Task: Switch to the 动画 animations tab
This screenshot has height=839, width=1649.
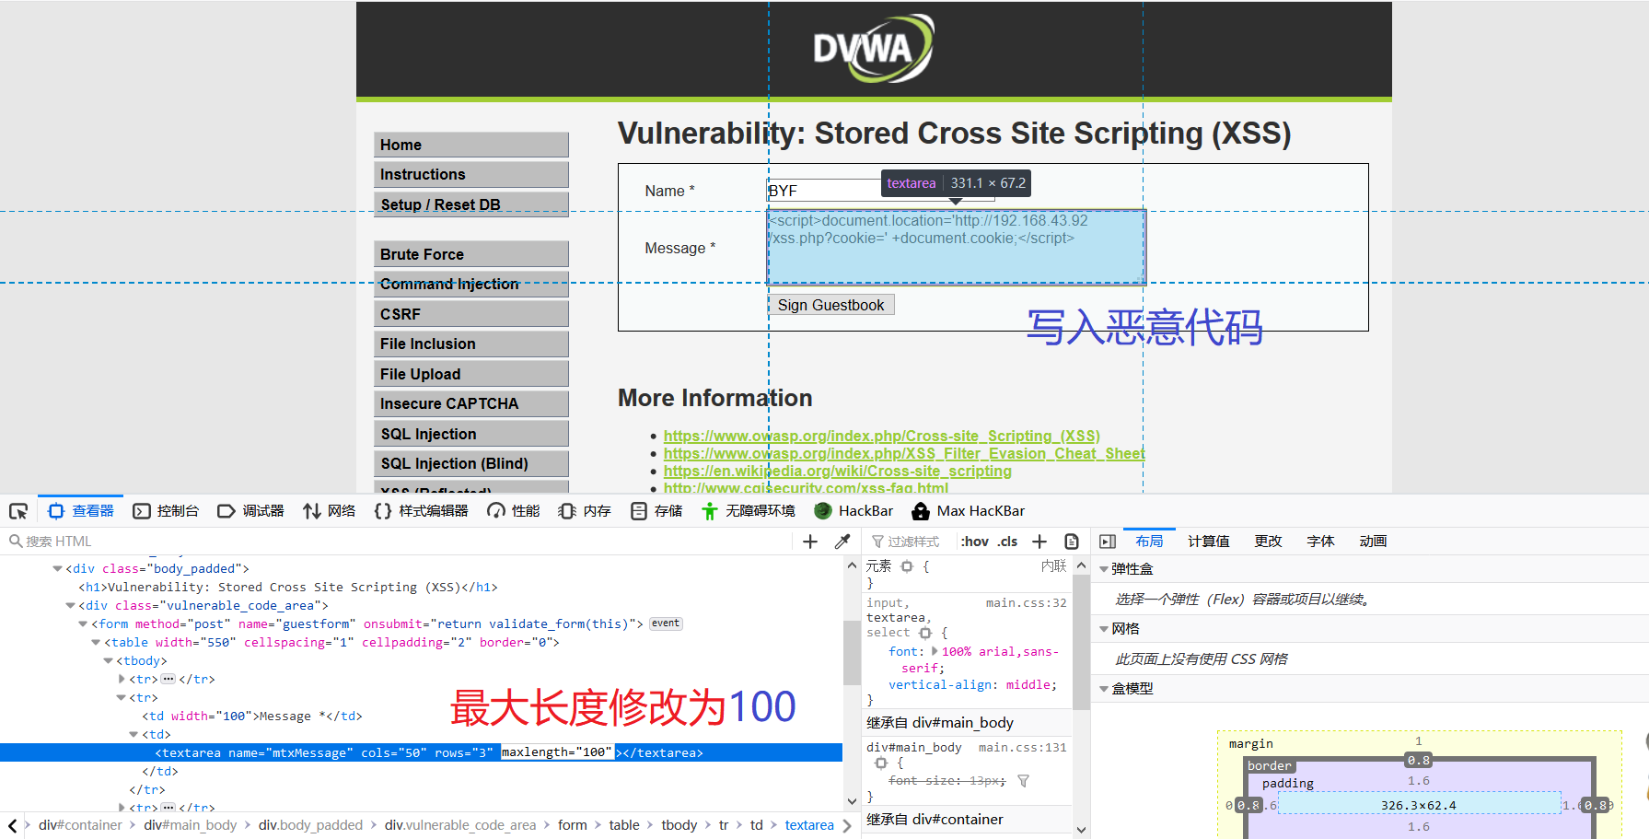Action: (x=1373, y=542)
